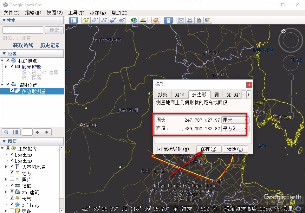Expand 觀光遊覽 folder tree arrow
This screenshot has width=305, height=213.
click(x=6, y=67)
